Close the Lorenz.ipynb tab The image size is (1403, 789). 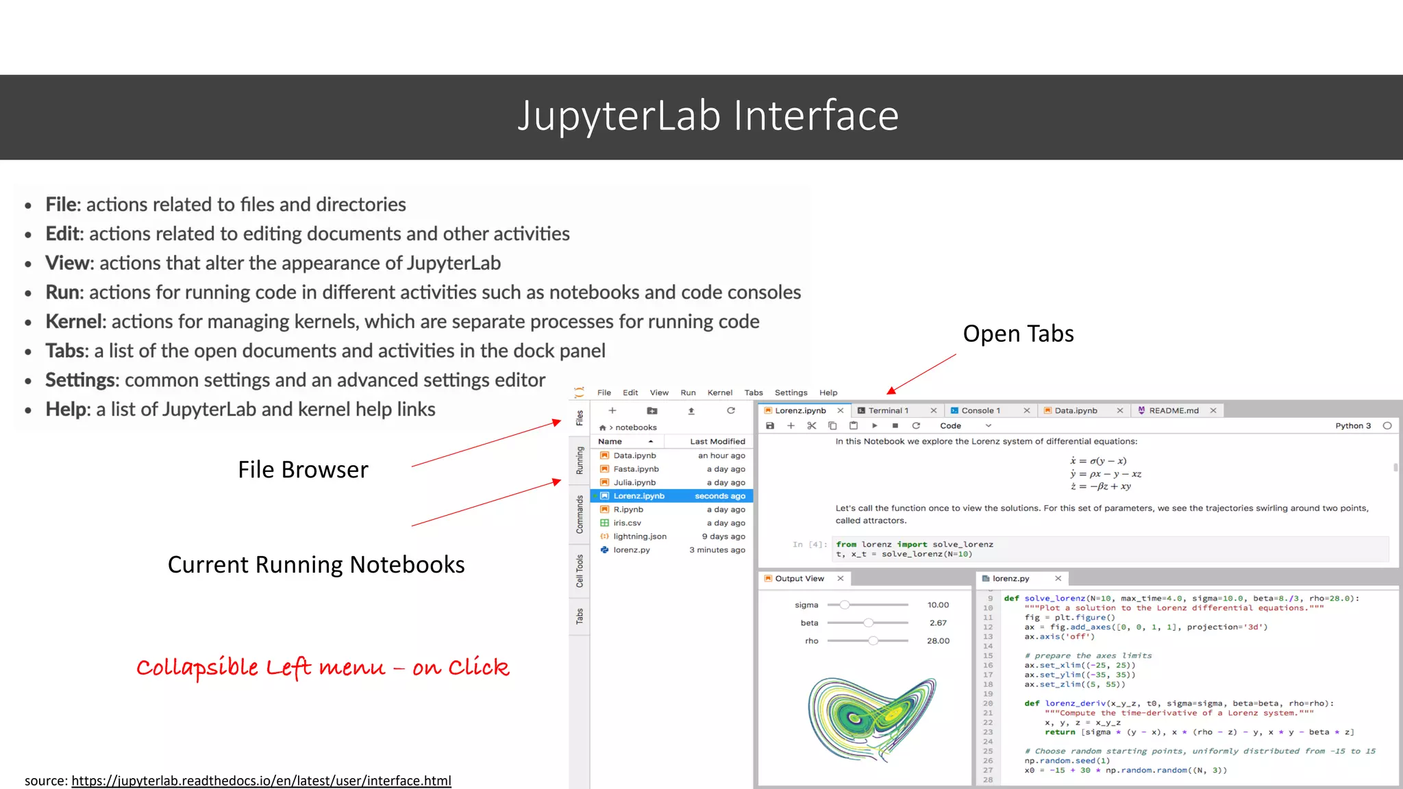point(841,410)
